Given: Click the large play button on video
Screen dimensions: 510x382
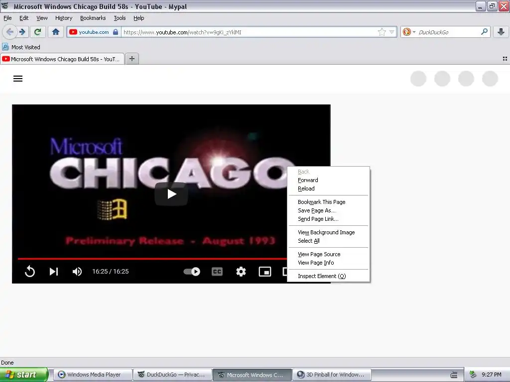Looking at the screenshot, I should tap(171, 194).
